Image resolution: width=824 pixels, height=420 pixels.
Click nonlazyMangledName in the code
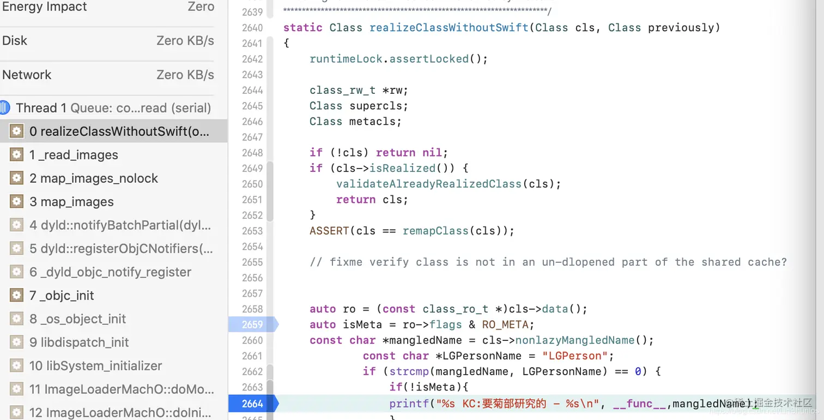[x=575, y=340]
